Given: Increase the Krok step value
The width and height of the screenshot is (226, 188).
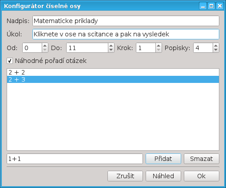Looking at the screenshot, I should [159, 46].
